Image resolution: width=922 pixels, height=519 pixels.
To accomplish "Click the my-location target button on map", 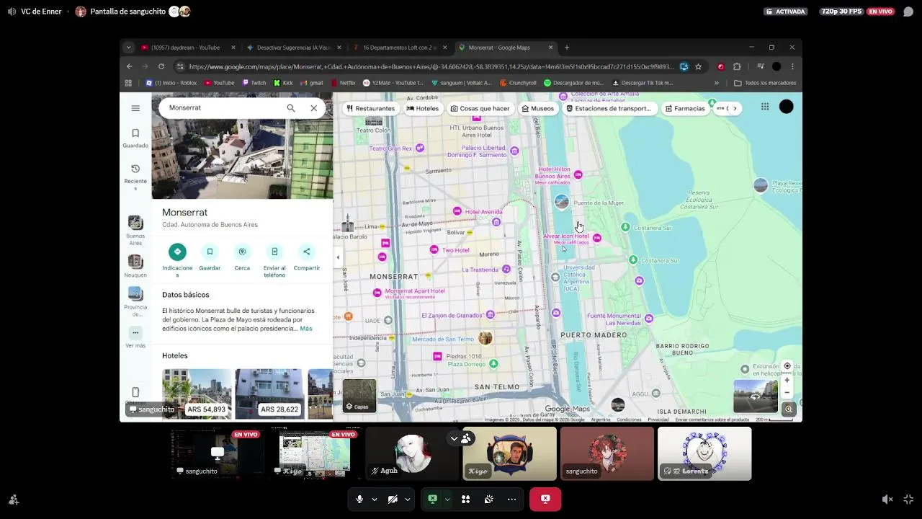I will click(787, 366).
